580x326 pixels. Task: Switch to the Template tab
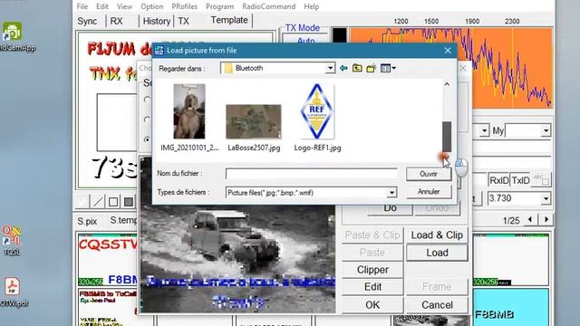tap(229, 20)
